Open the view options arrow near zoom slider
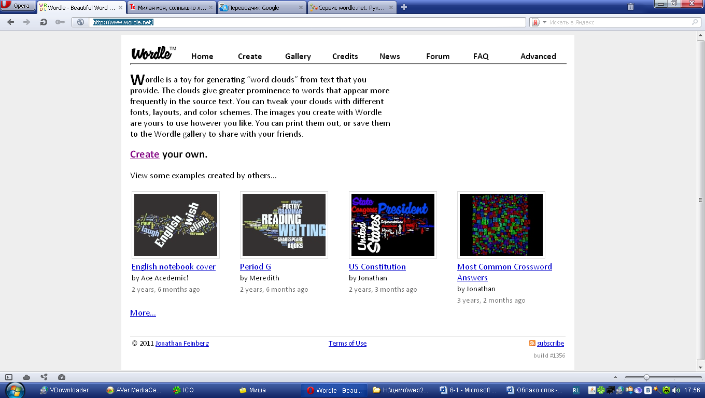Image resolution: width=705 pixels, height=398 pixels. tap(615, 377)
